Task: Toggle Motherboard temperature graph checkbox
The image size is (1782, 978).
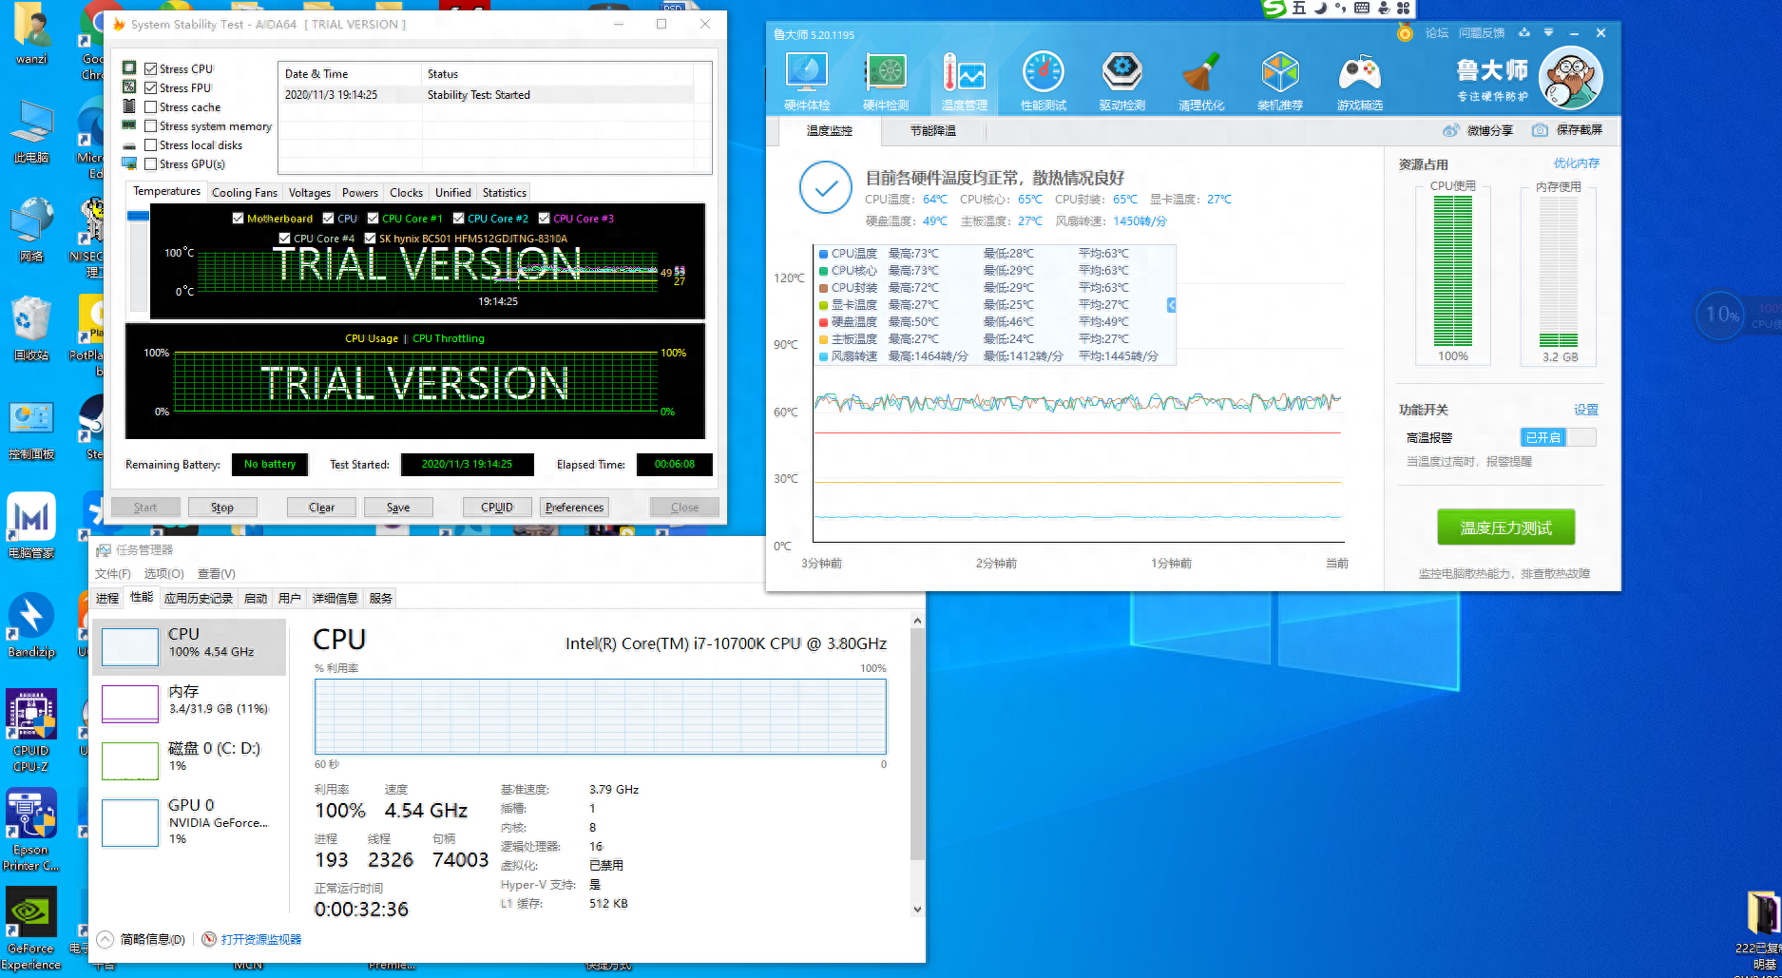Action: tap(238, 218)
